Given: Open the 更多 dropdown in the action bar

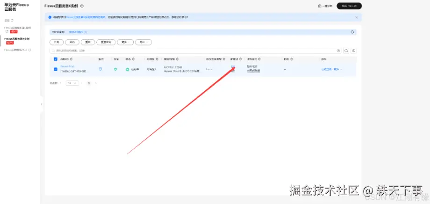Looking at the screenshot, I should coord(125,42).
